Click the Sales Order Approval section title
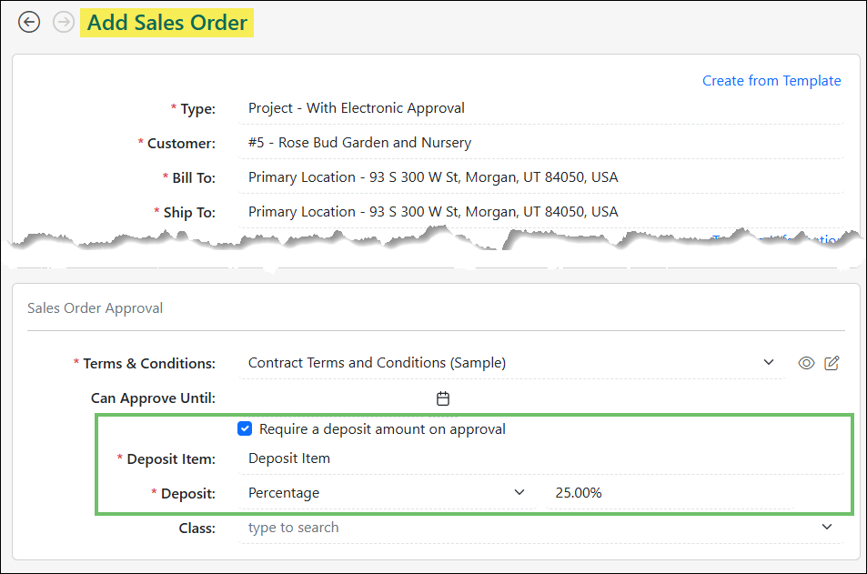This screenshot has width=867, height=574. 96,308
